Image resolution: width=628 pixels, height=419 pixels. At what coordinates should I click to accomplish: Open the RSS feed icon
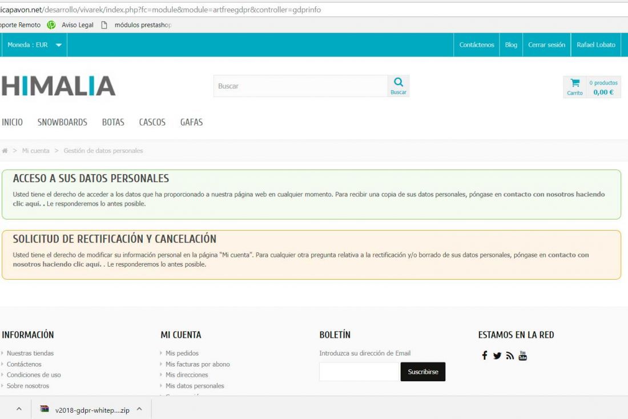pos(510,356)
